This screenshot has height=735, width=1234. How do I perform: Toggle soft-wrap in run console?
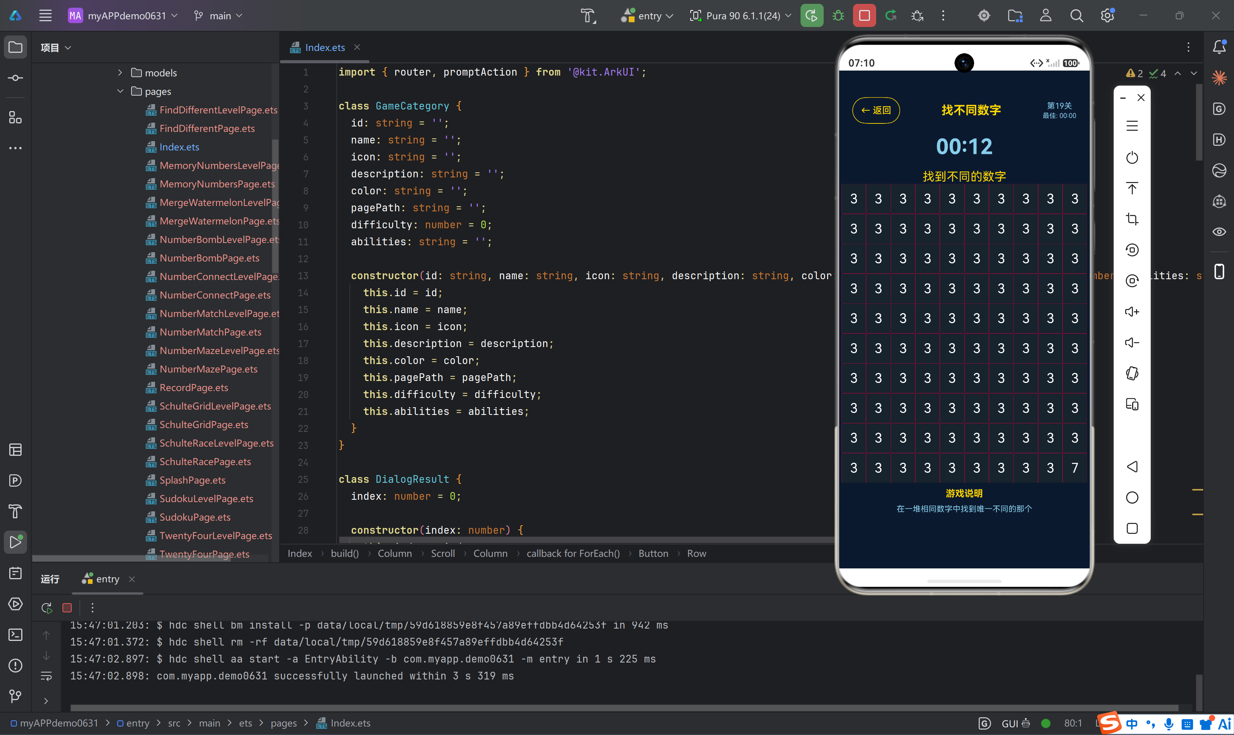46,676
